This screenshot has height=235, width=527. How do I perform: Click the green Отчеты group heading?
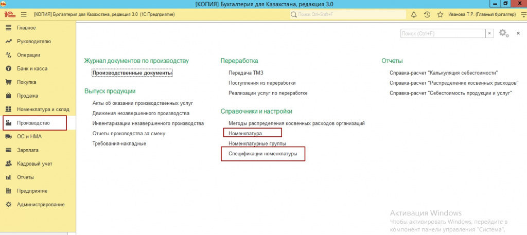pos(392,61)
